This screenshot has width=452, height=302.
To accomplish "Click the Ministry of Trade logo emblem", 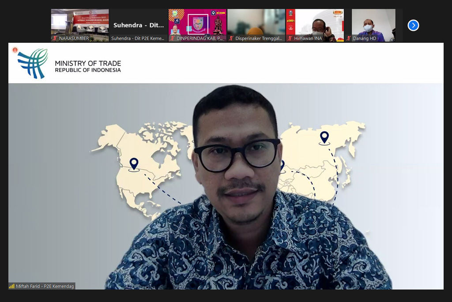I will pos(33,63).
